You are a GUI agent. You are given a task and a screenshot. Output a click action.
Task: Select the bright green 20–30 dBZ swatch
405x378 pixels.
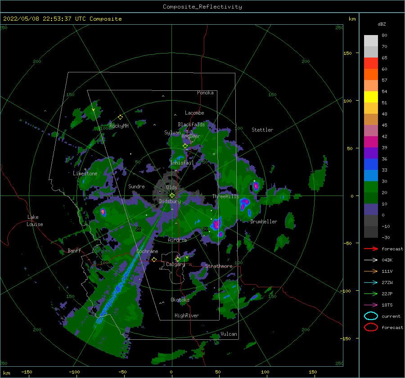click(x=371, y=187)
